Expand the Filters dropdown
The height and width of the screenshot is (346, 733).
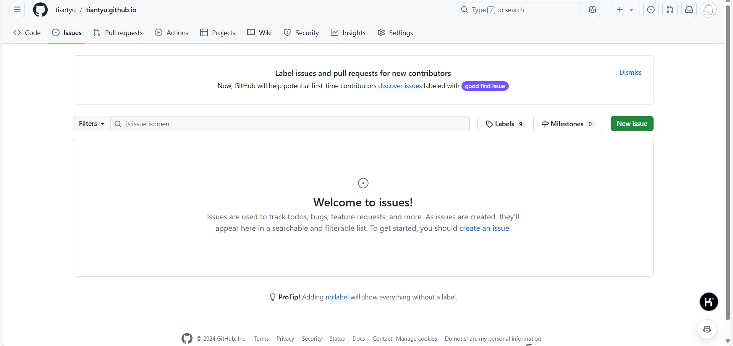pyautogui.click(x=92, y=124)
